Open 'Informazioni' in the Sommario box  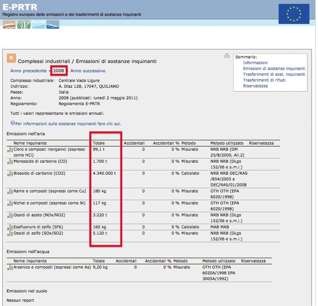point(255,63)
